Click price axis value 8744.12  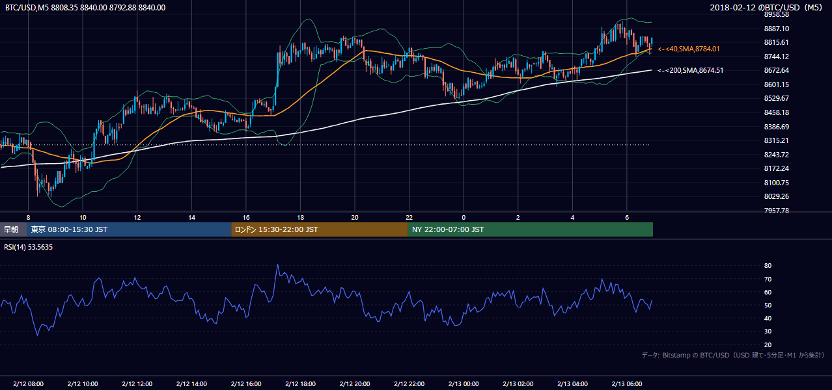[776, 57]
